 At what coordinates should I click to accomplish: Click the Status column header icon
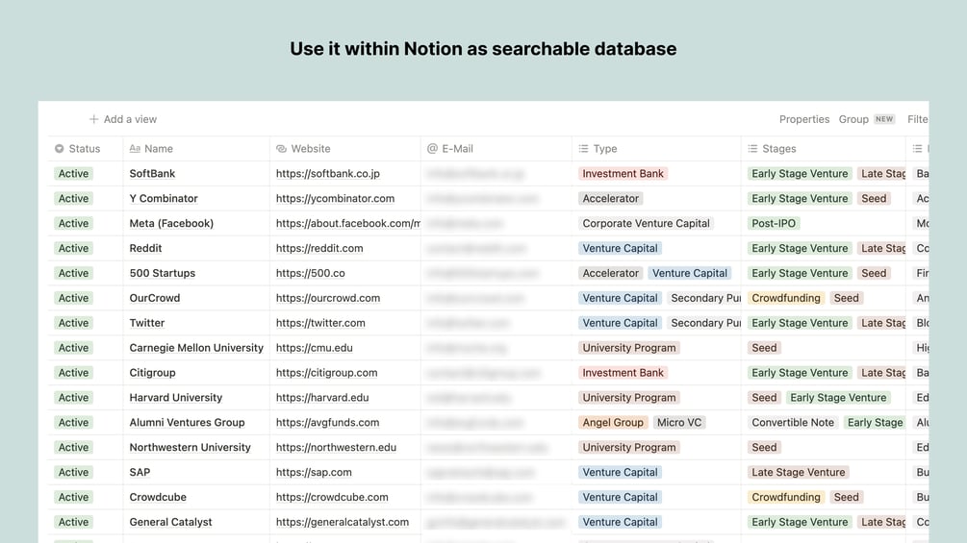click(60, 149)
